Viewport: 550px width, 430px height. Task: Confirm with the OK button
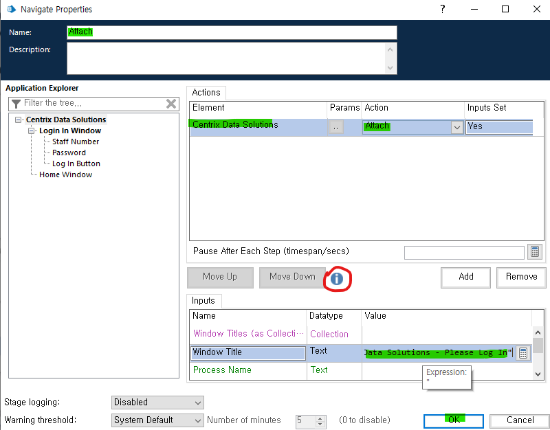[454, 421]
